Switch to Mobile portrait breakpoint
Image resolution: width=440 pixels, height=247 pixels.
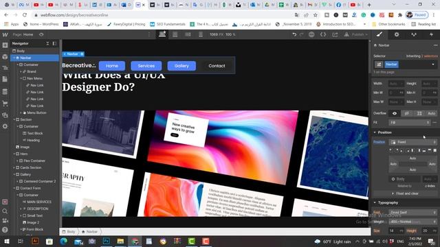pyautogui.click(x=201, y=34)
